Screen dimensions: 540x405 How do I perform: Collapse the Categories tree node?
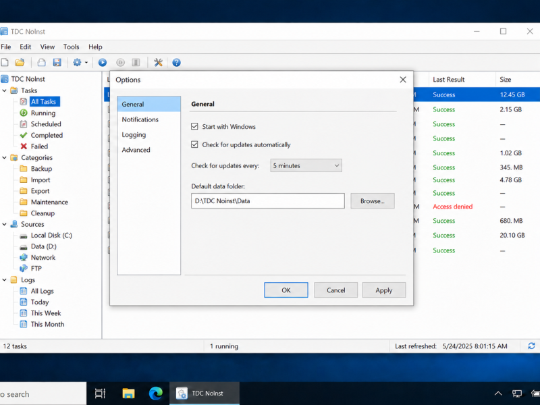[x=5, y=157]
